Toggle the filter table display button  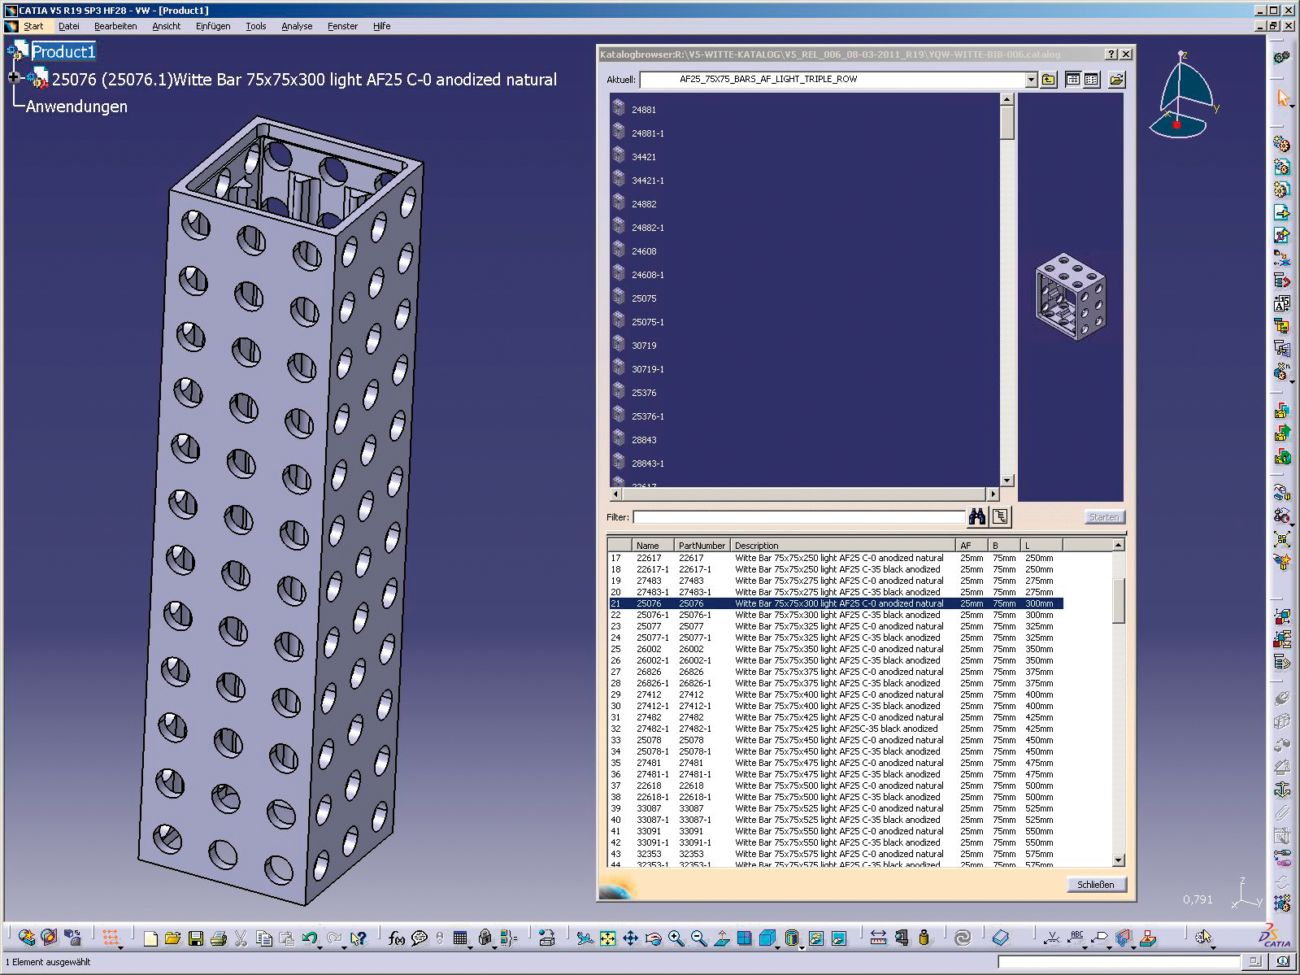point(1000,516)
